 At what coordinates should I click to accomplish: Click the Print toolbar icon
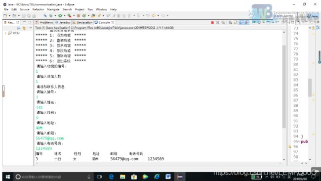click(34, 16)
